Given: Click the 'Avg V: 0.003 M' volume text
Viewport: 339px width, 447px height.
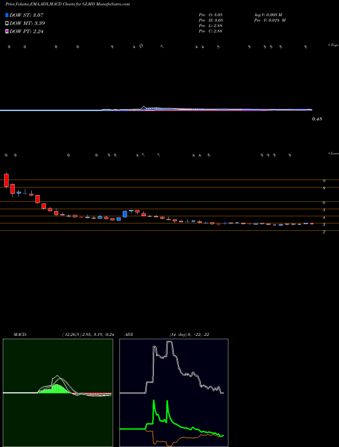Looking at the screenshot, I should 268,15.
